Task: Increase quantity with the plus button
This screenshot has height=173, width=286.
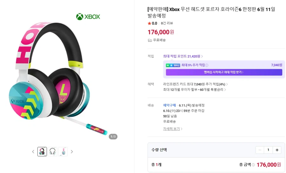Action: 277,150
